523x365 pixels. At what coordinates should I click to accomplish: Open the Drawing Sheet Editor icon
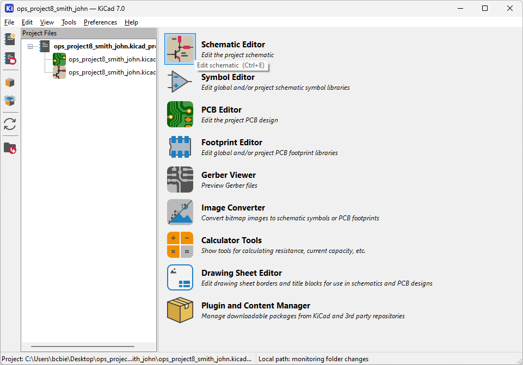[x=180, y=277]
